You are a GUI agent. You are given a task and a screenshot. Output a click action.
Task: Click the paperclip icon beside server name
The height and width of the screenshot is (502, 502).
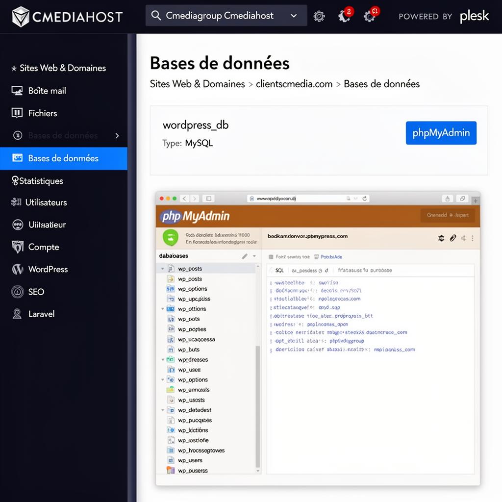click(x=452, y=238)
